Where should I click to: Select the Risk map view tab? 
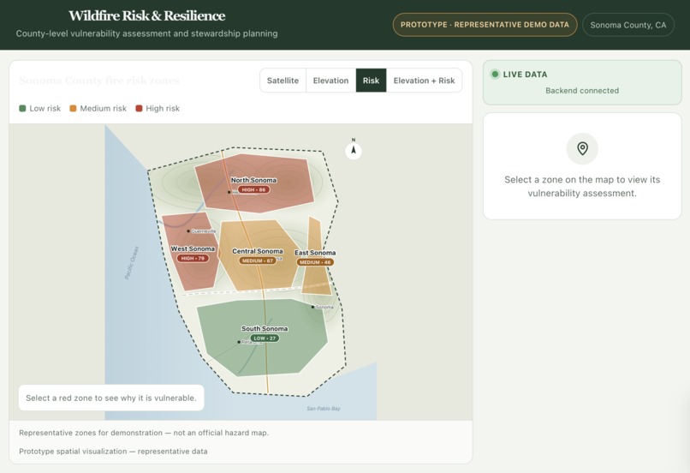click(x=371, y=81)
